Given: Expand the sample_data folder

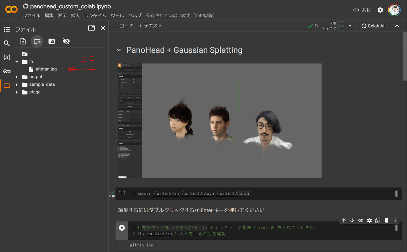Looking at the screenshot, I should point(17,84).
